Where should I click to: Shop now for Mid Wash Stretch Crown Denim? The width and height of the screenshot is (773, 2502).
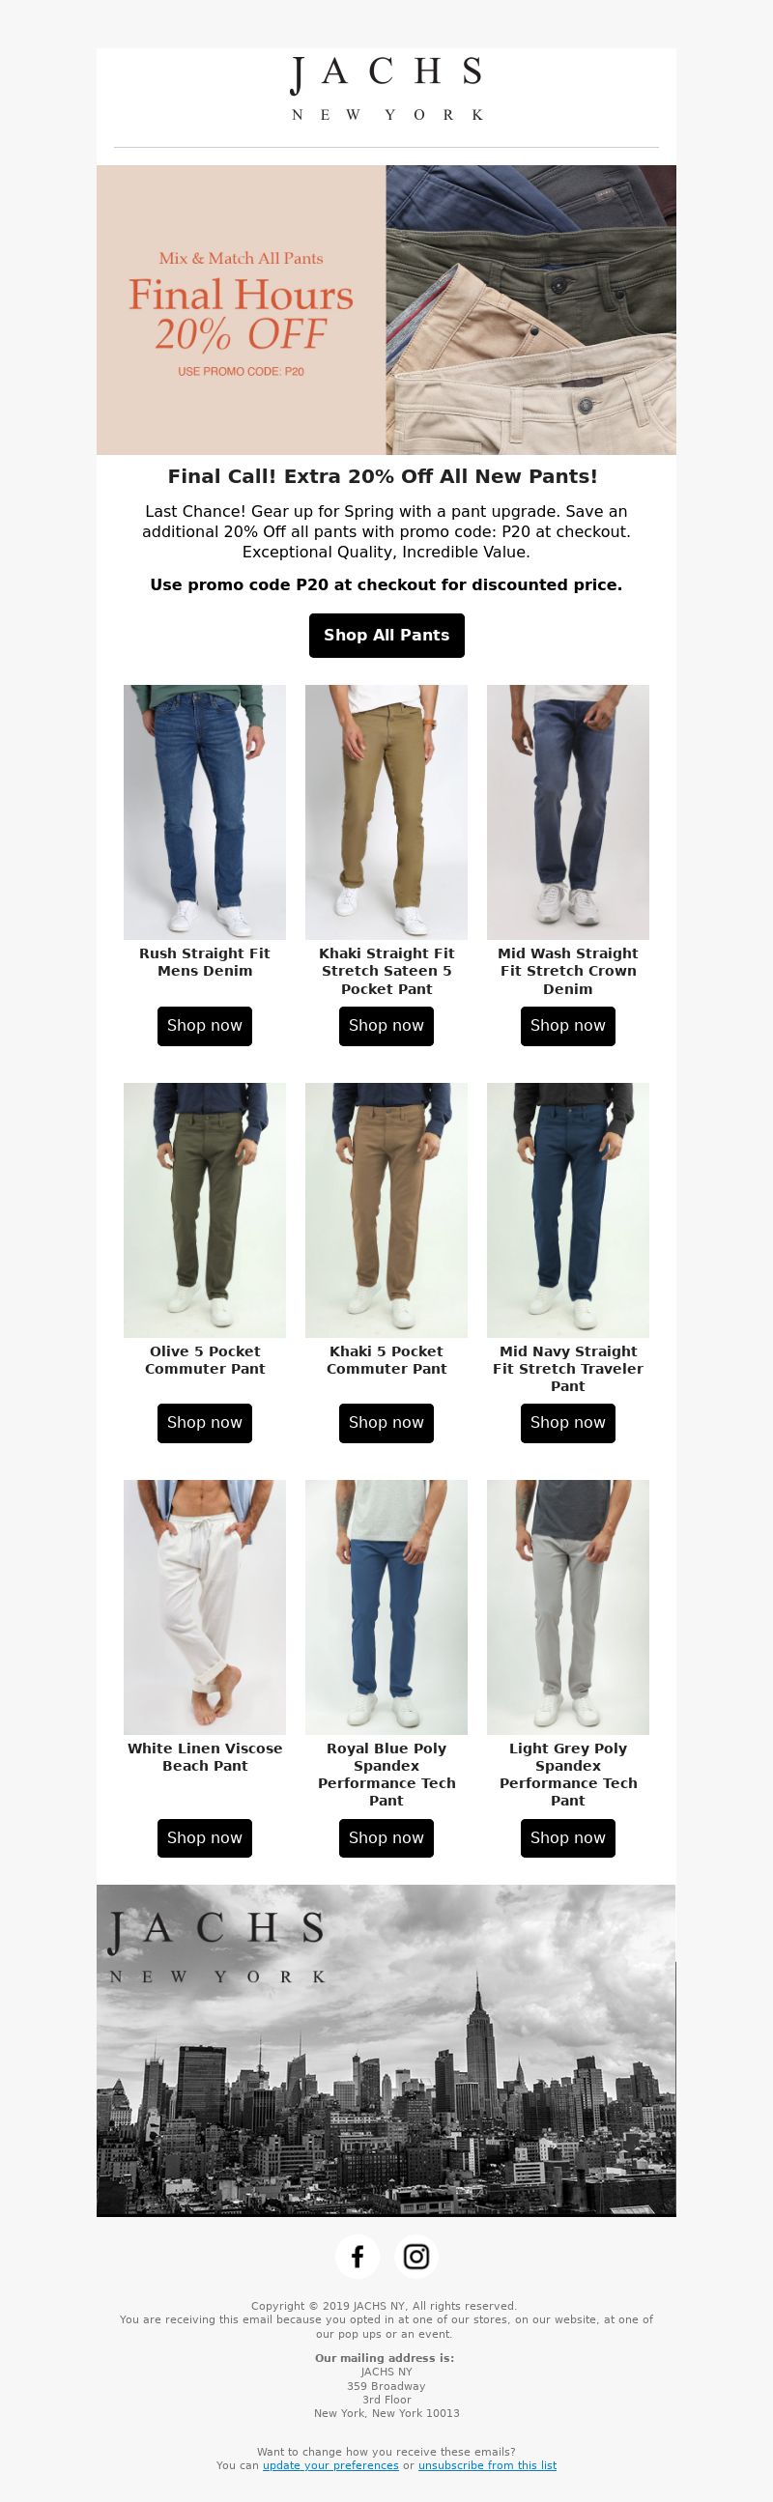(568, 1026)
